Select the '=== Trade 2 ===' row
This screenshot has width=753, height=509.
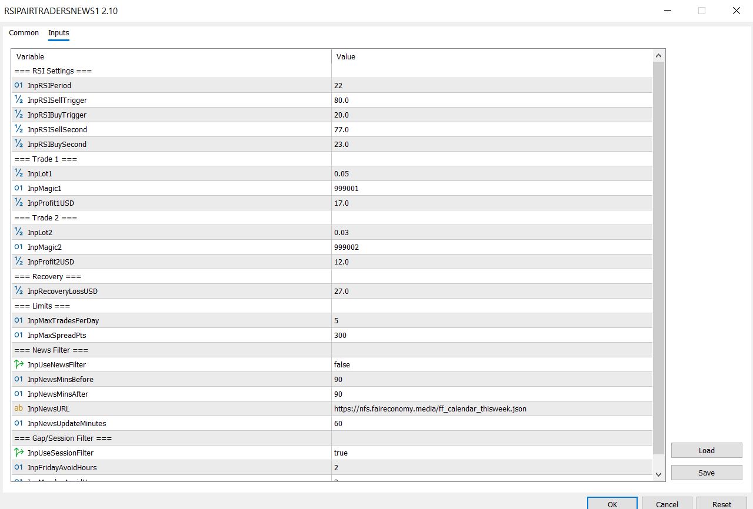pyautogui.click(x=332, y=217)
